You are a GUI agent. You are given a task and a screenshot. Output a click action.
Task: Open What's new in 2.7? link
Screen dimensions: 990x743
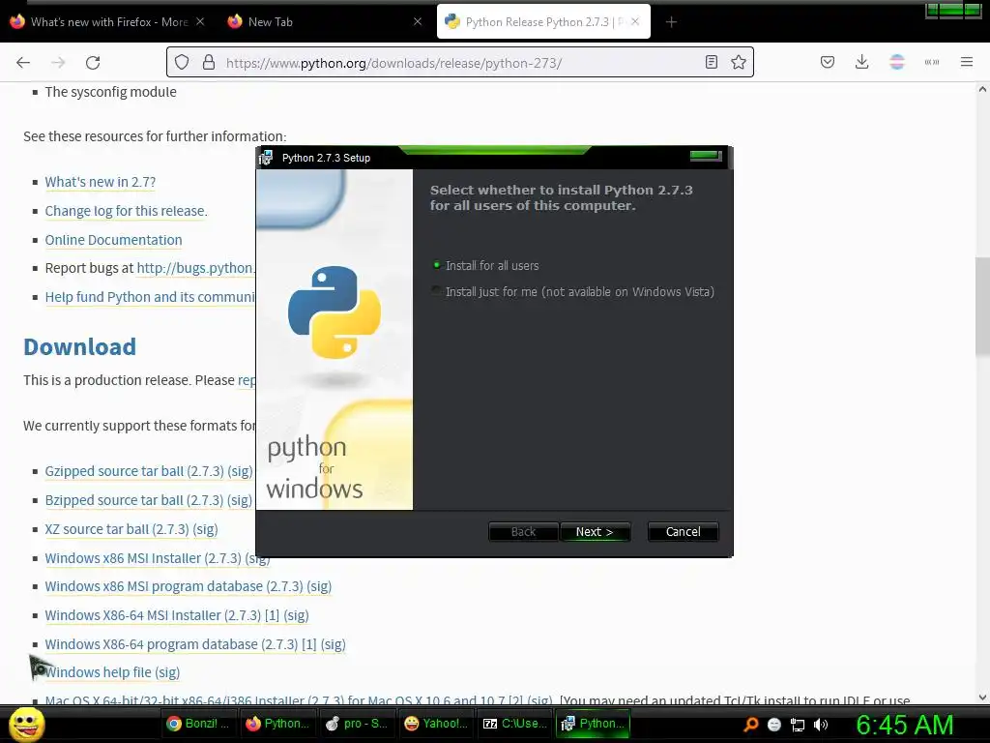(101, 182)
